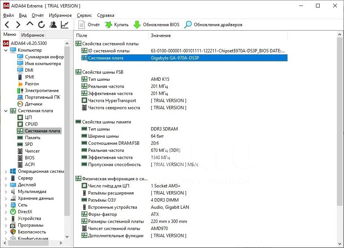Expand the Программы tree node
Image resolution: width=344 pixels, height=248 pixels.
tap(6, 226)
